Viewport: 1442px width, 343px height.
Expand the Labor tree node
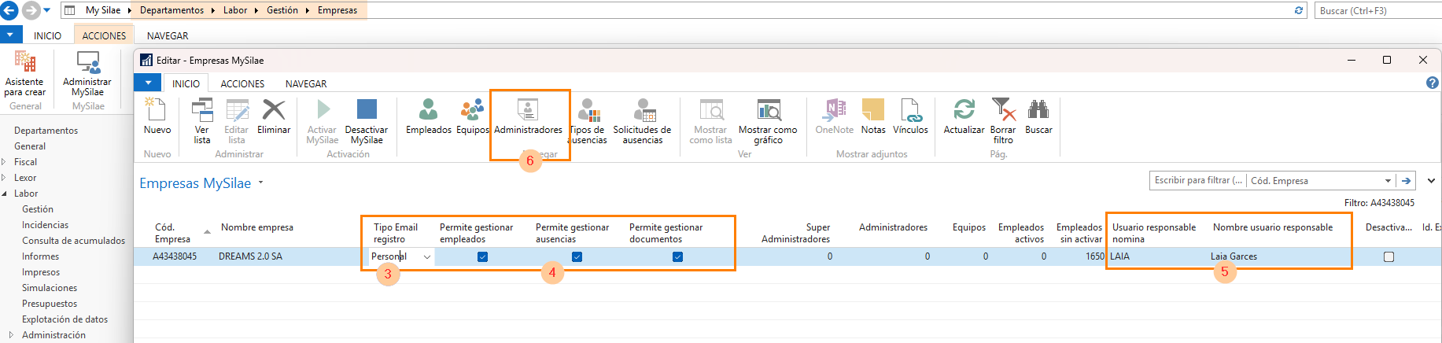tap(5, 194)
